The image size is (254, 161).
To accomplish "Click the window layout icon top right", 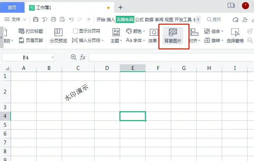I will coord(231,6).
